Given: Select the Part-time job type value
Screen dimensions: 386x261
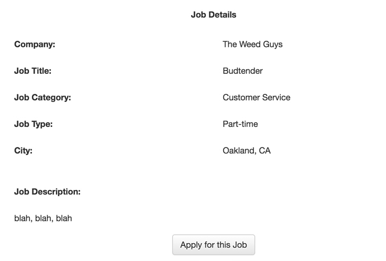Looking at the screenshot, I should tap(240, 124).
